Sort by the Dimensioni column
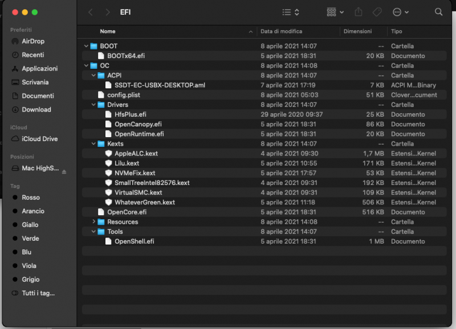Viewport: 456px width, 329px height. (x=357, y=31)
